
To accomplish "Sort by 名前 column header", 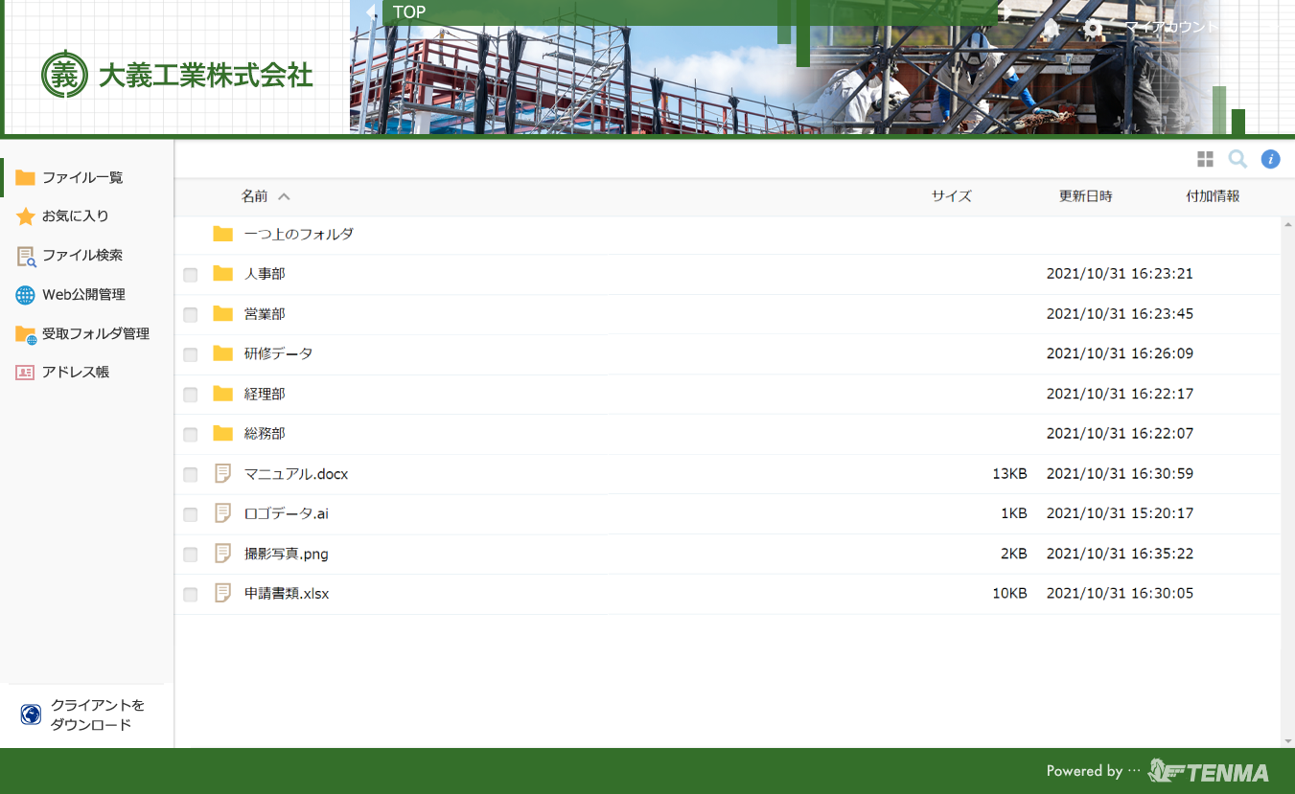I will click(255, 196).
